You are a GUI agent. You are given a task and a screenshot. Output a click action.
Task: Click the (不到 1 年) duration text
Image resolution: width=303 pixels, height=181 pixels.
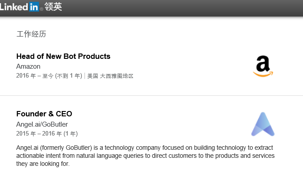pyautogui.click(x=68, y=76)
